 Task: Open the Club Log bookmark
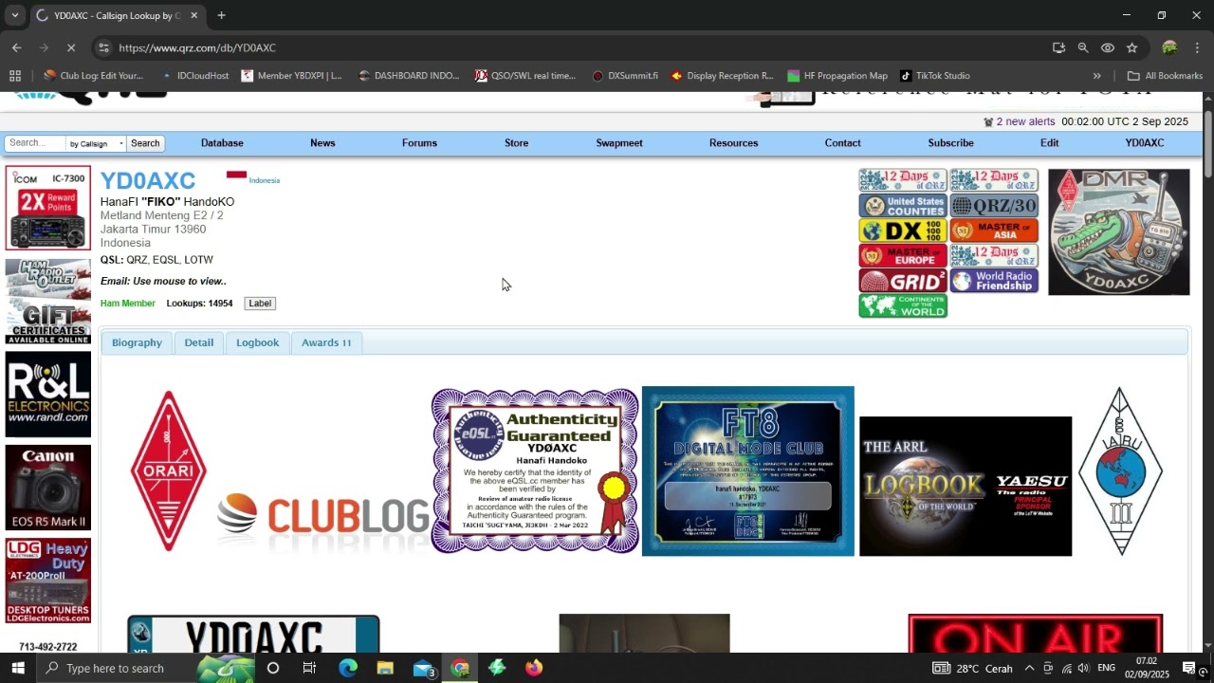pyautogui.click(x=93, y=76)
